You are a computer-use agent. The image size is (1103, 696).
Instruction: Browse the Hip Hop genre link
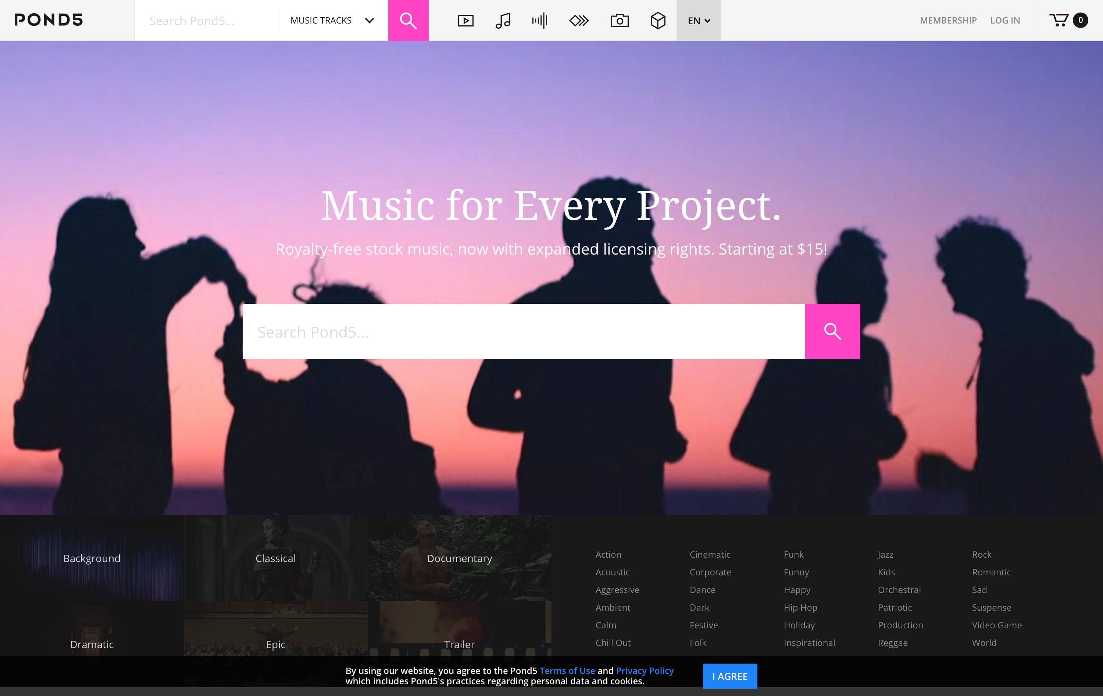click(x=800, y=607)
